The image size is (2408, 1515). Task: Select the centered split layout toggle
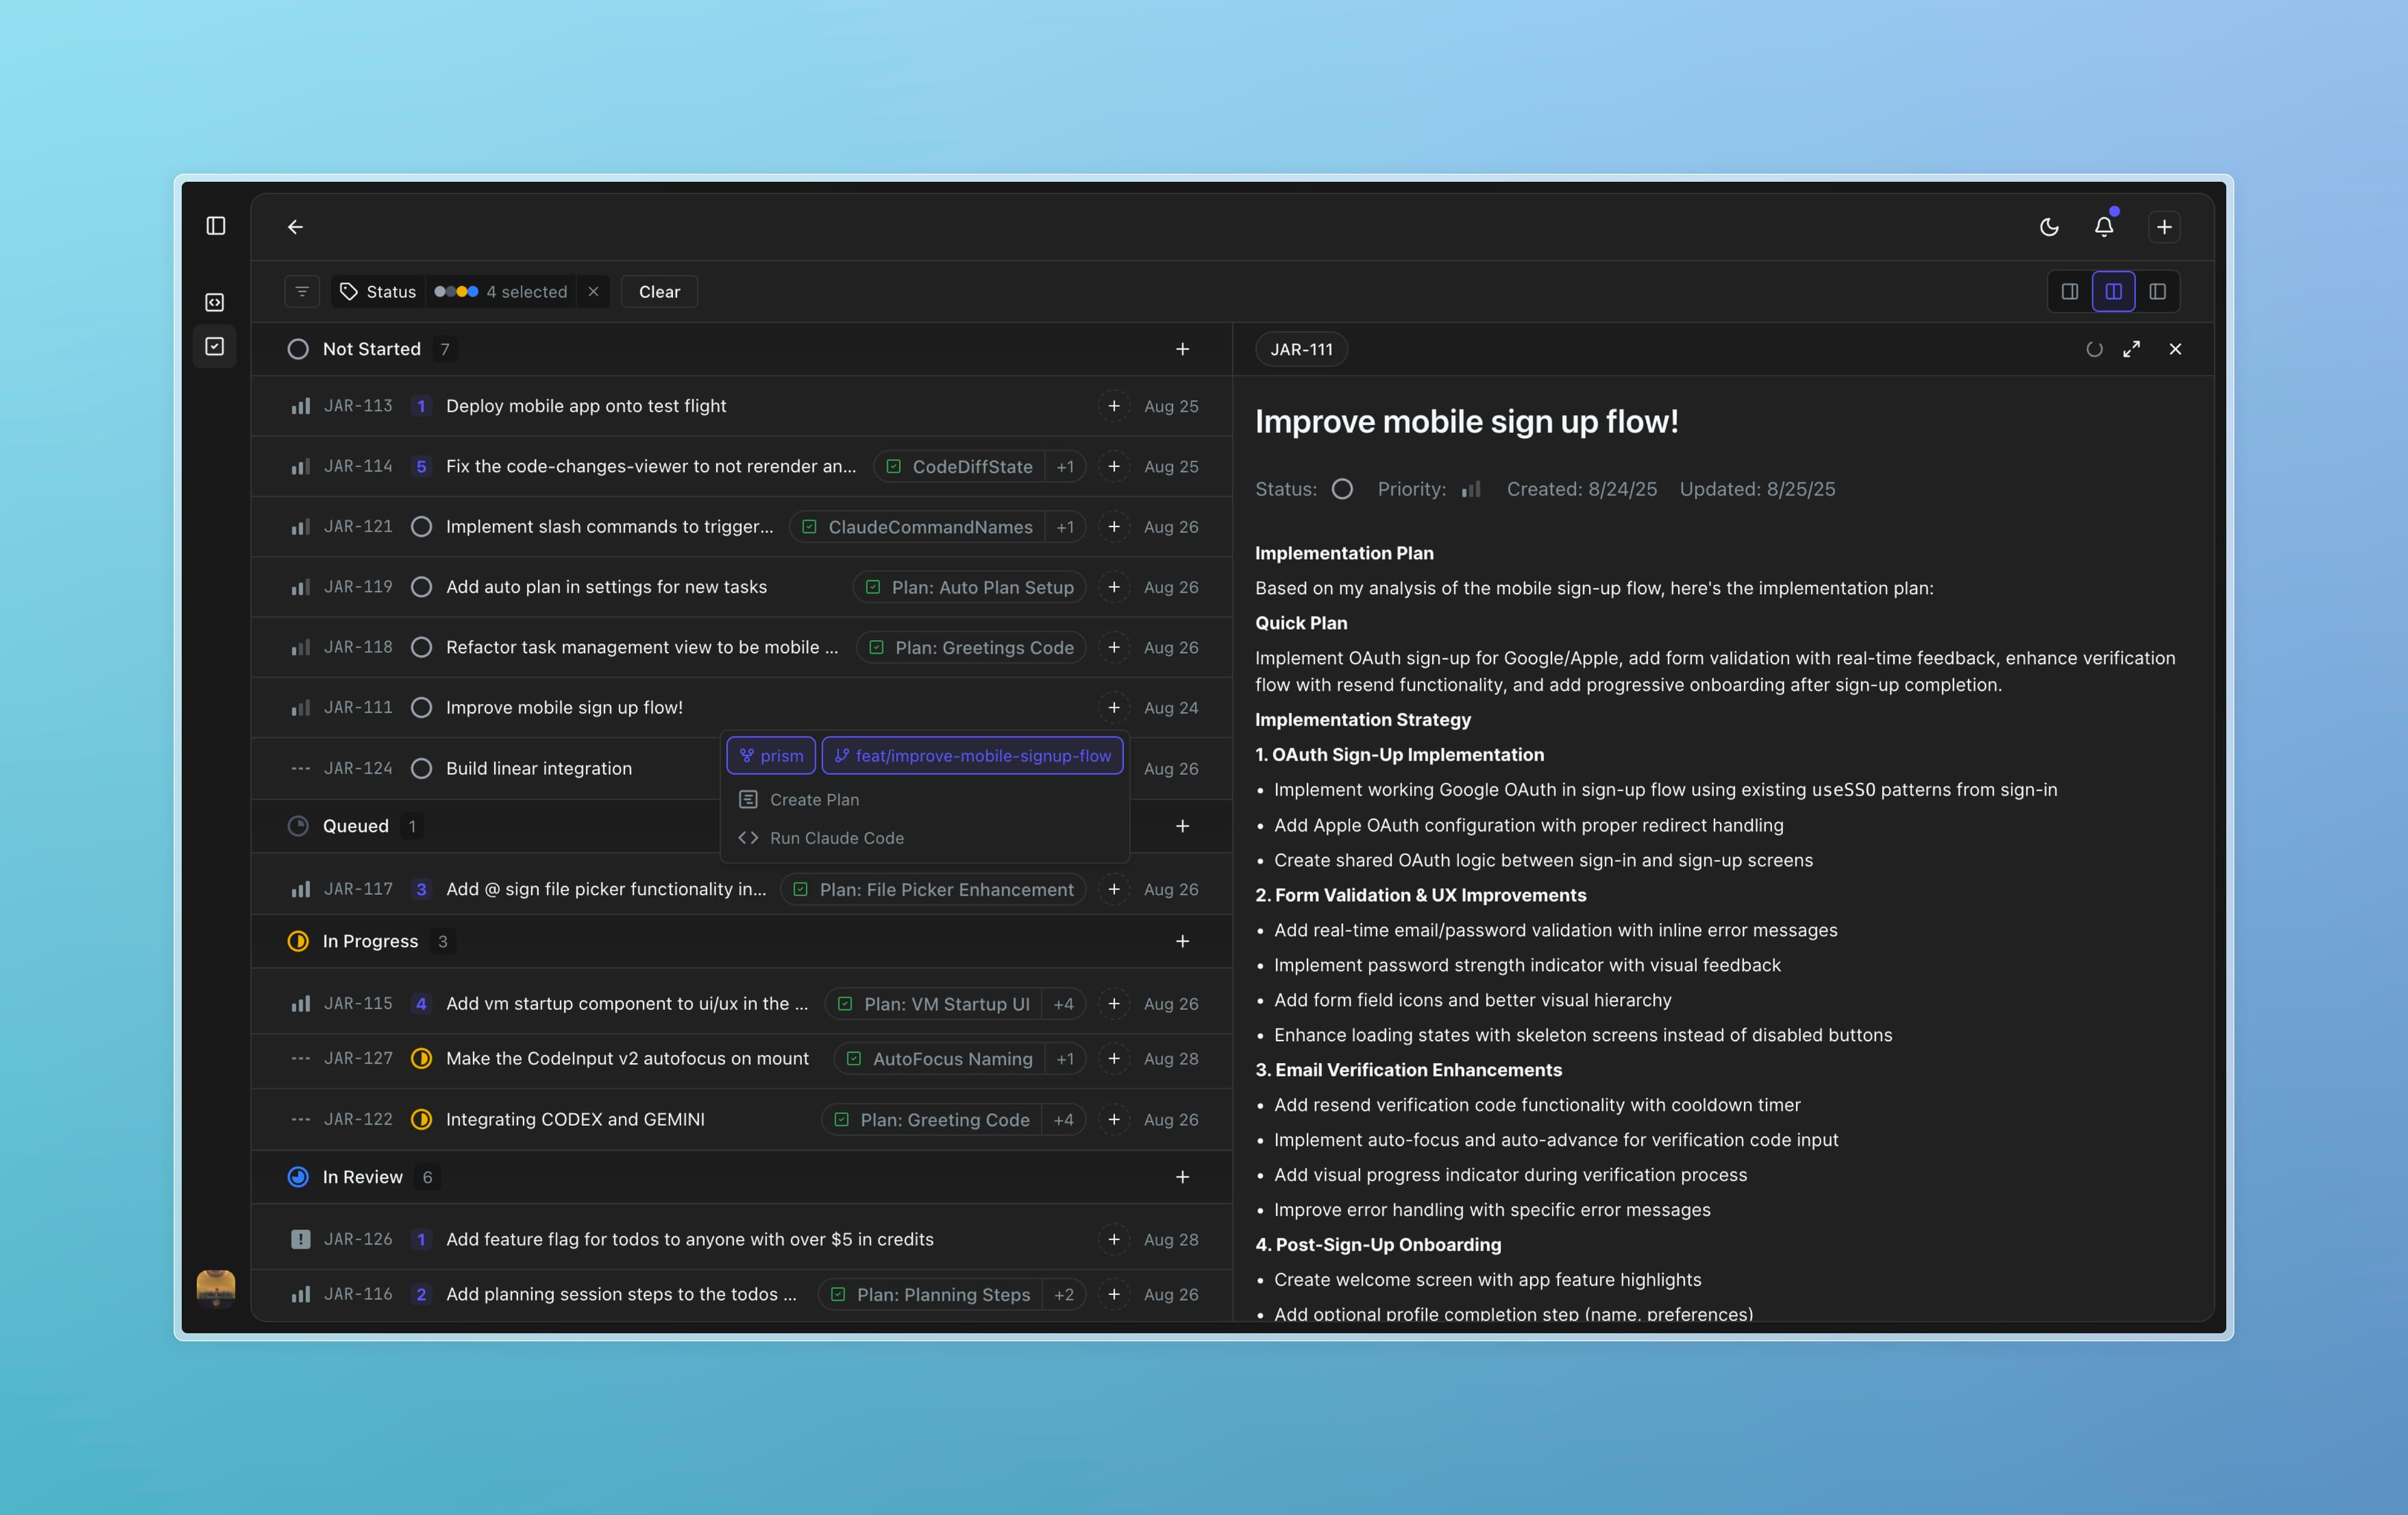(x=2113, y=292)
